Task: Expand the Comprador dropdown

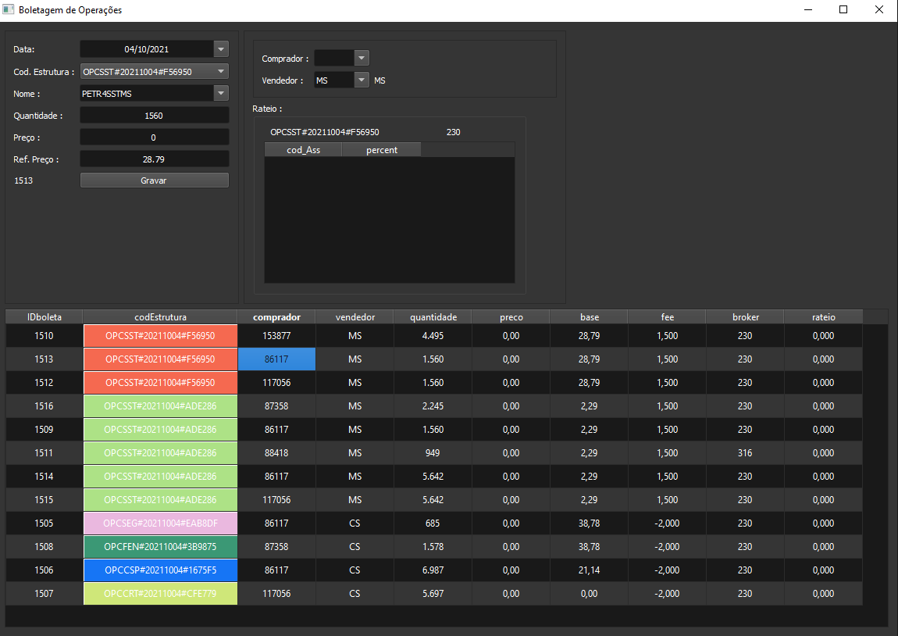Action: click(362, 58)
